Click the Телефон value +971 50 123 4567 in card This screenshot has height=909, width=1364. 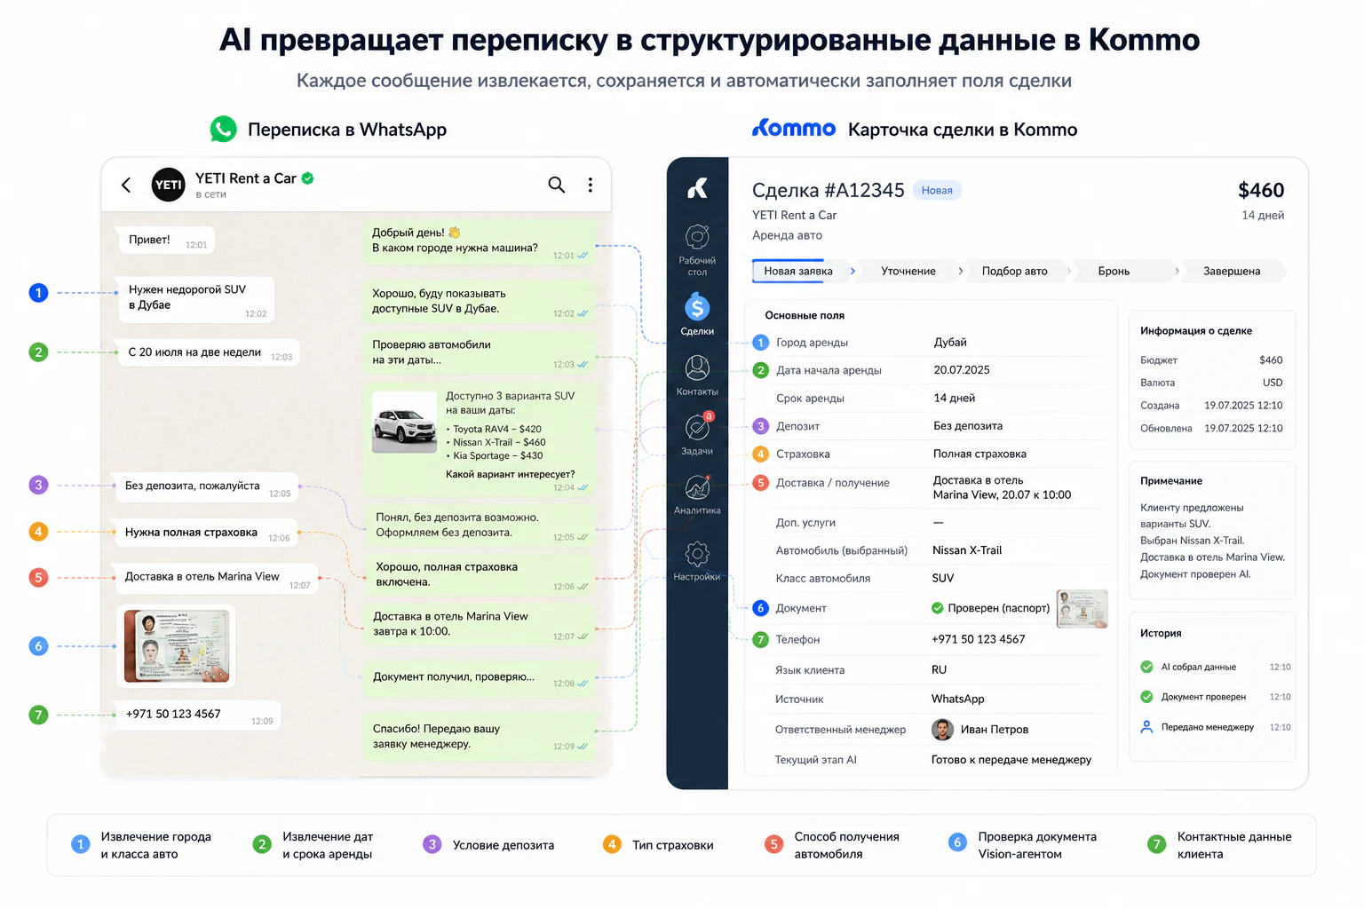[978, 639]
